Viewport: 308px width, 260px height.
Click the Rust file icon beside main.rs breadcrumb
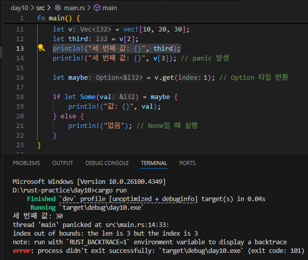(x=58, y=8)
